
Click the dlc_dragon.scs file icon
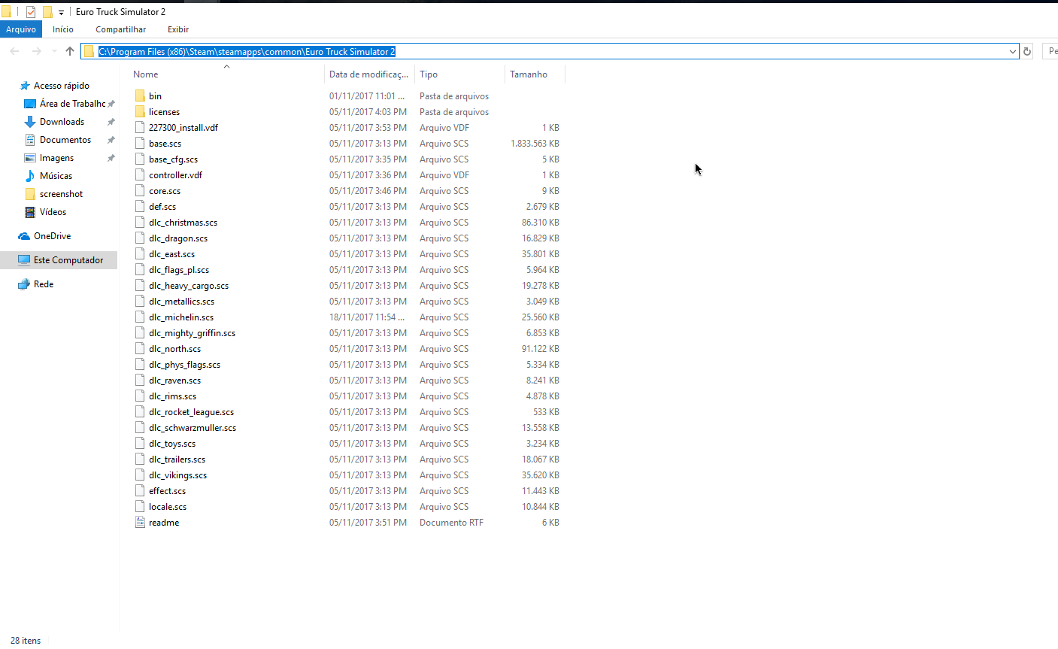tap(140, 238)
